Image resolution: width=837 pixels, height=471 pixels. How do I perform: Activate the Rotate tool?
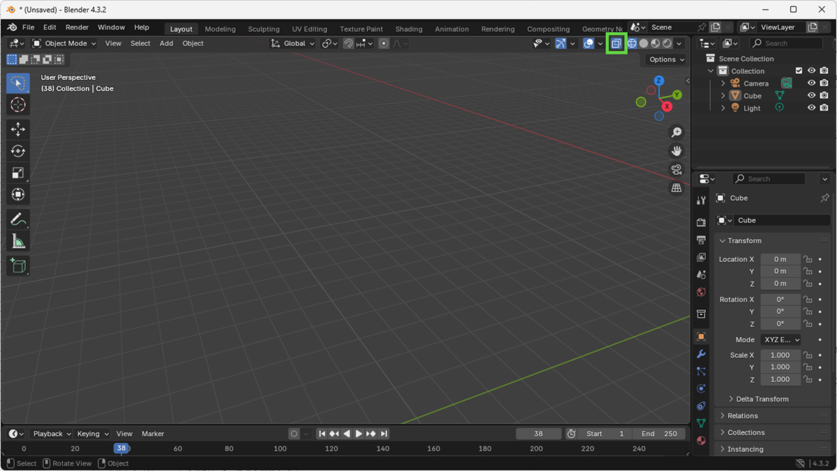18,151
